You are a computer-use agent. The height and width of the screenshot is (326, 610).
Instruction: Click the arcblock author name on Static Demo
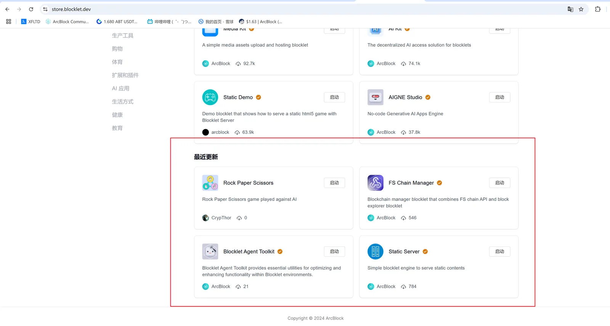click(220, 132)
